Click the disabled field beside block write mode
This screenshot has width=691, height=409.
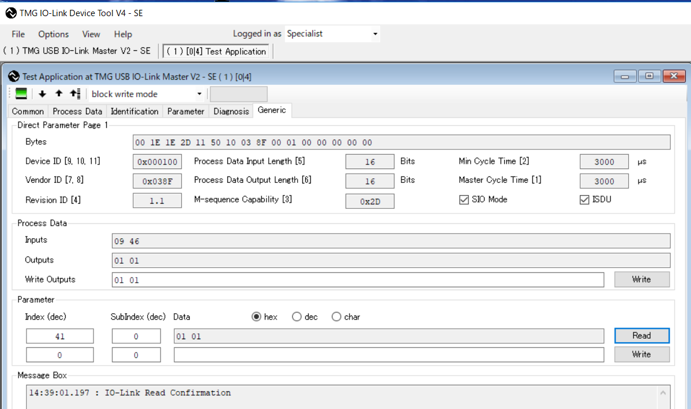(238, 94)
